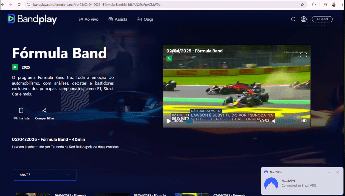Open the user account profile icon

(x=304, y=19)
